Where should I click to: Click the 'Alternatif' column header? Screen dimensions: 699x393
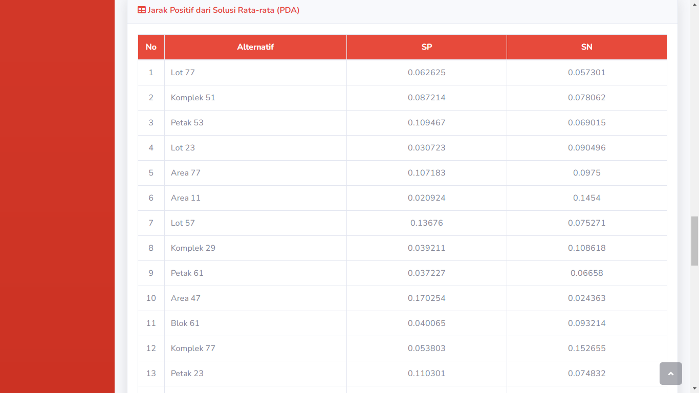point(255,47)
